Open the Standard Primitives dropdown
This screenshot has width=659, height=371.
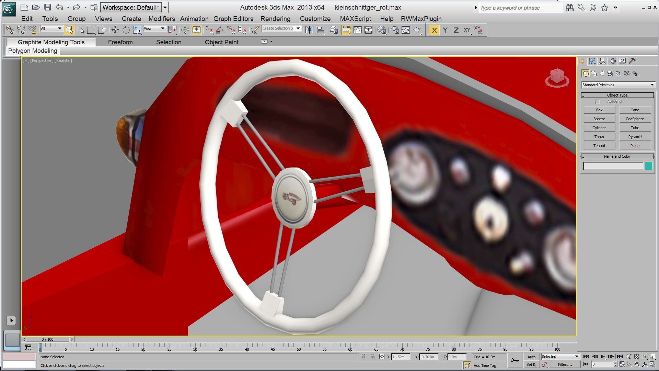coord(618,85)
